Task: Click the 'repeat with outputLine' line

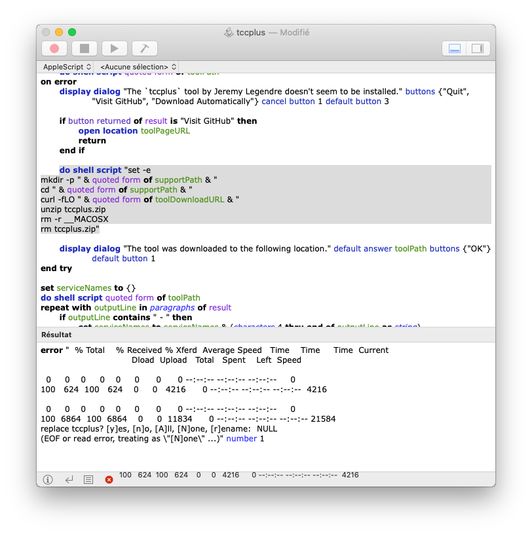Action: tap(136, 308)
